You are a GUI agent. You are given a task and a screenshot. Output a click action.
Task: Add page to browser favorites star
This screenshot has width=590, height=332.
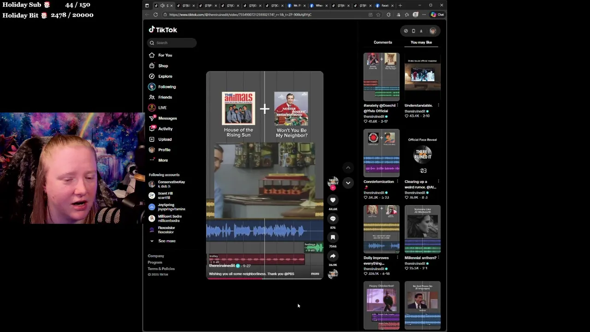click(378, 15)
